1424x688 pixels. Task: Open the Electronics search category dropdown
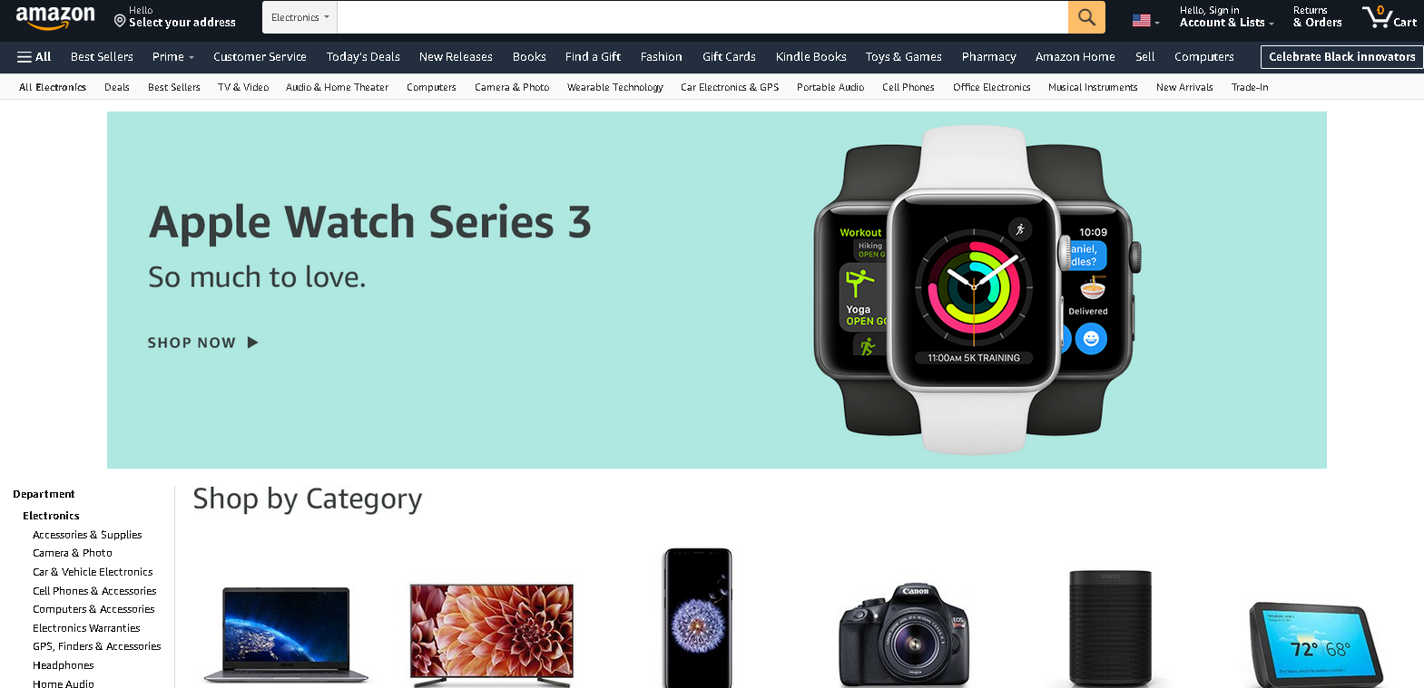[x=300, y=17]
